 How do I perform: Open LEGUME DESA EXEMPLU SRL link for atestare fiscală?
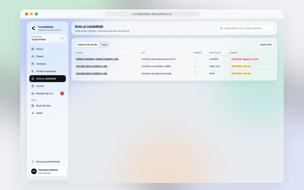tap(92, 74)
